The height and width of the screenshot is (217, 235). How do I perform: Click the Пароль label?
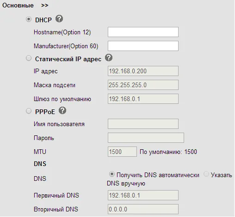click(x=44, y=138)
